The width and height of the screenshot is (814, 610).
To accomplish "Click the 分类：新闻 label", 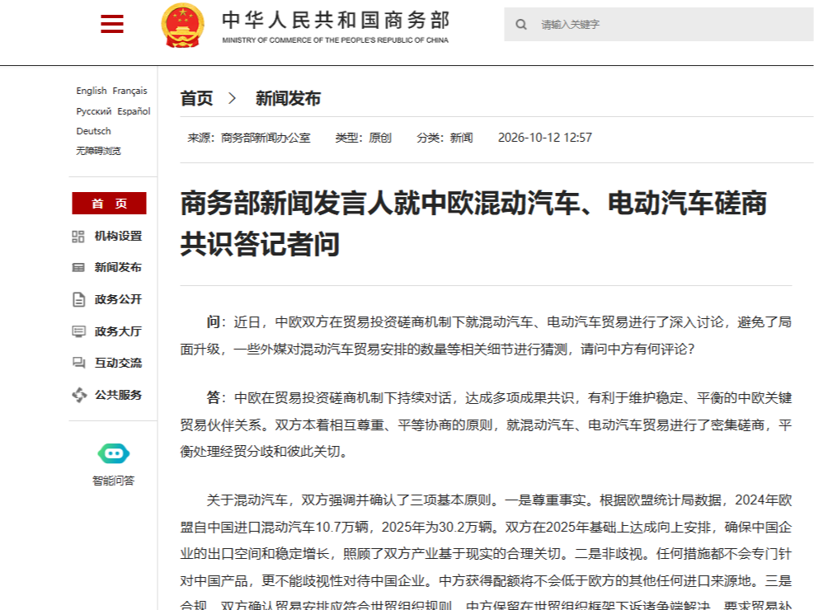I will tap(445, 138).
